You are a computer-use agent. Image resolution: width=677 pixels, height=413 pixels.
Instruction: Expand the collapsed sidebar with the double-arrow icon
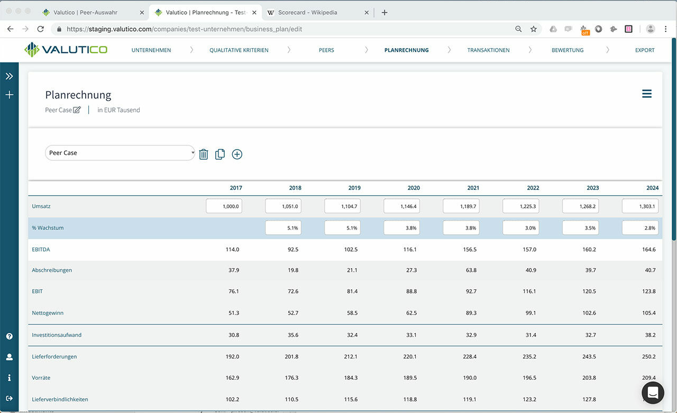click(x=9, y=75)
